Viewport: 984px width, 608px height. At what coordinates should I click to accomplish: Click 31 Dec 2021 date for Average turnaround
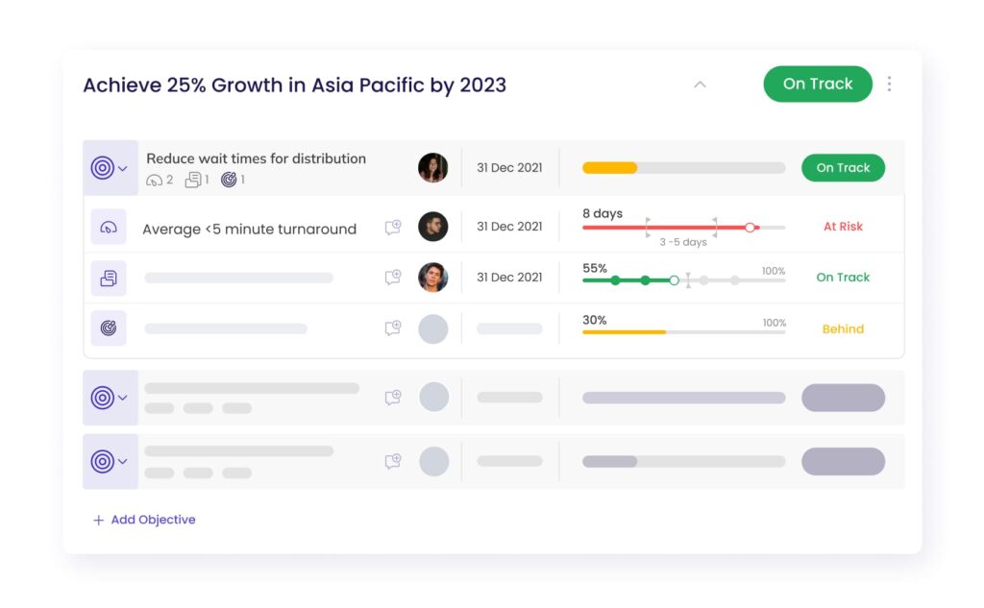pyautogui.click(x=509, y=227)
